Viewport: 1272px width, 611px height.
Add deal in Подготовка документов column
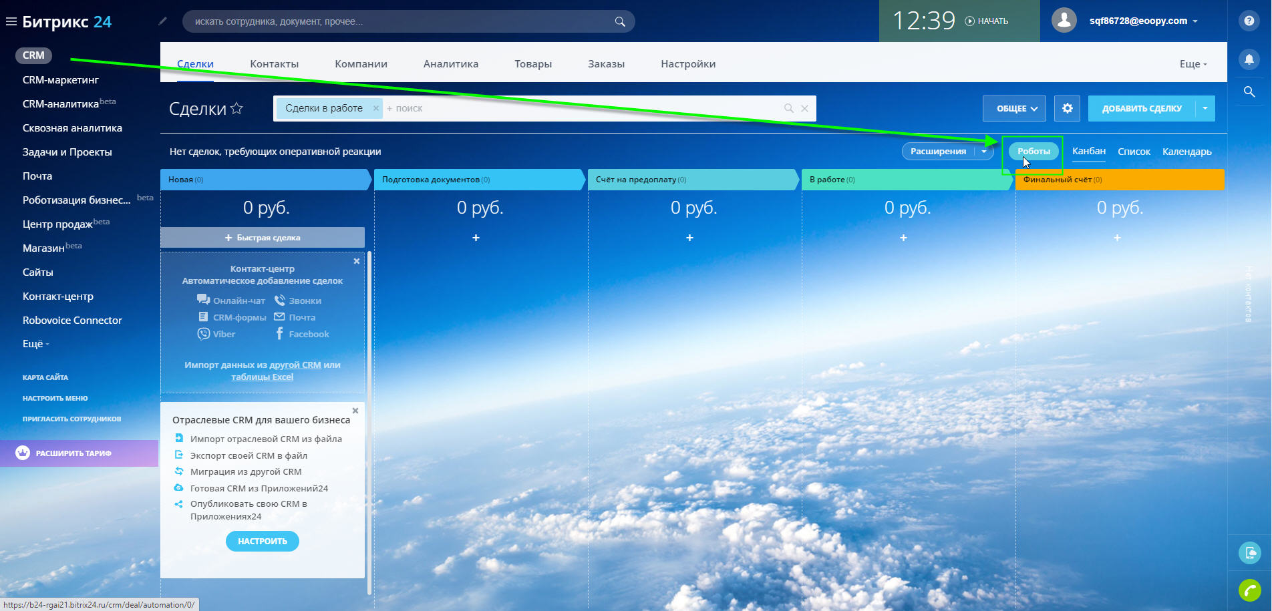click(x=476, y=238)
